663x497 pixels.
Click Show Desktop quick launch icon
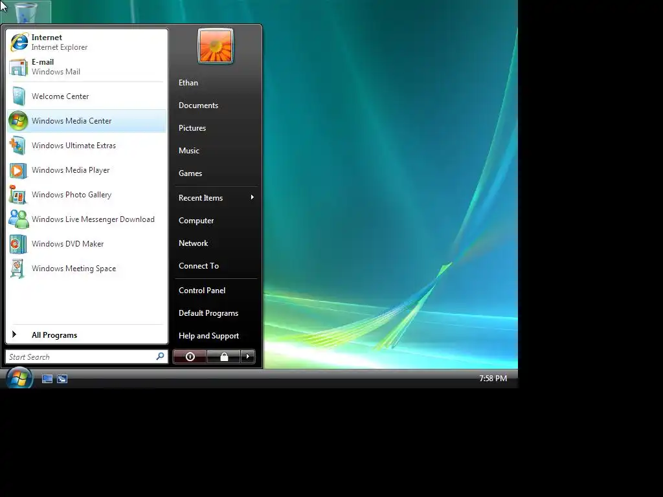47,379
